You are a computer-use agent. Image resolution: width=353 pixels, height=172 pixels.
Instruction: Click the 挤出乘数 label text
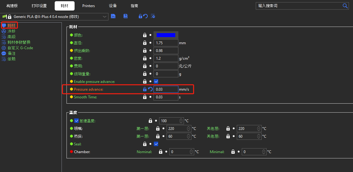click(x=82, y=50)
